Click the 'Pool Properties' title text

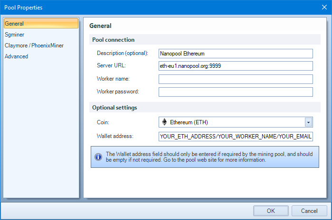coord(23,8)
